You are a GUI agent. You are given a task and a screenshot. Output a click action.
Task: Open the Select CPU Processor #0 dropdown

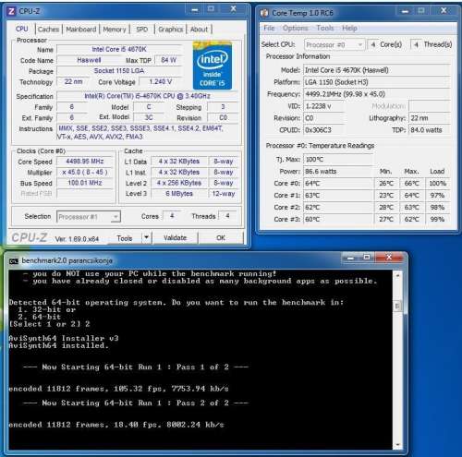[x=334, y=45]
